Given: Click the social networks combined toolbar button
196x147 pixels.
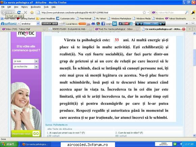Looking at the screenshot, I should pyautogui.click(x=126, y=24).
